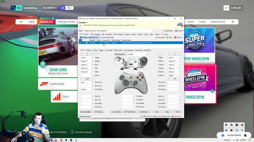Click the record icon on Remap All
The image size is (254, 142).
pyautogui.click(x=116, y=54)
